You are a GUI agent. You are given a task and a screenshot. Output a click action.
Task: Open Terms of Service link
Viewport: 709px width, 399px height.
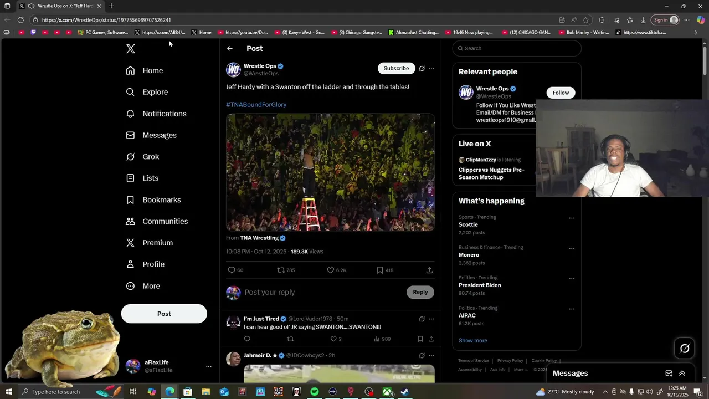coord(474,361)
